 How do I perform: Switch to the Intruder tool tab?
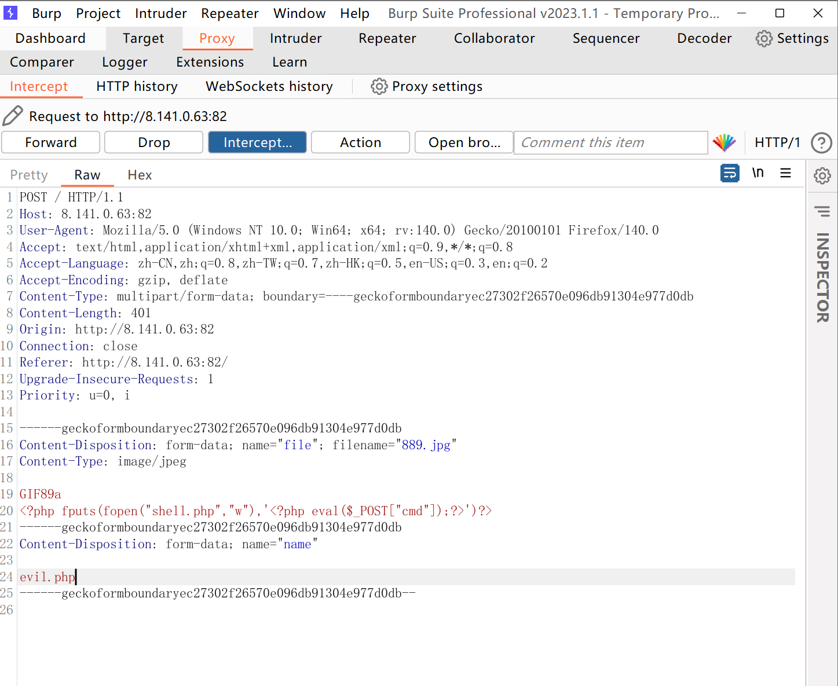tap(295, 38)
